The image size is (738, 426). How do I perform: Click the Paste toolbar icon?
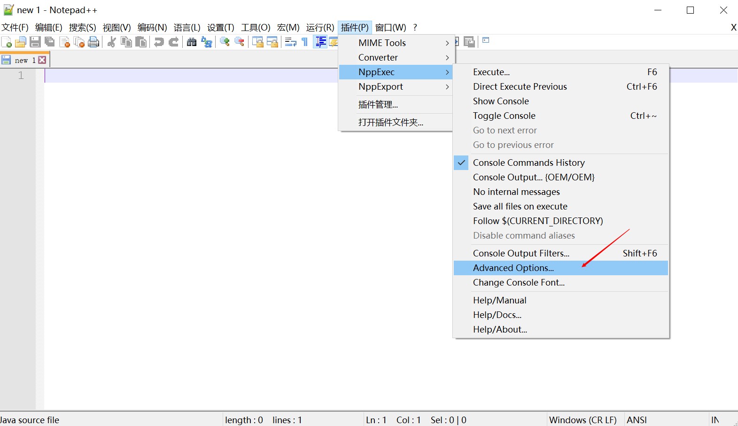(x=140, y=42)
